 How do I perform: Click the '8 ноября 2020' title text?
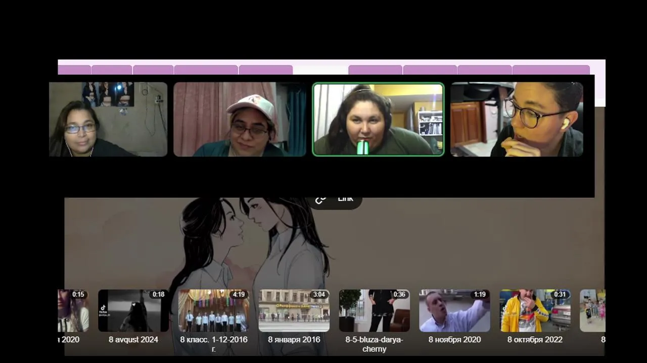pyautogui.click(x=455, y=340)
